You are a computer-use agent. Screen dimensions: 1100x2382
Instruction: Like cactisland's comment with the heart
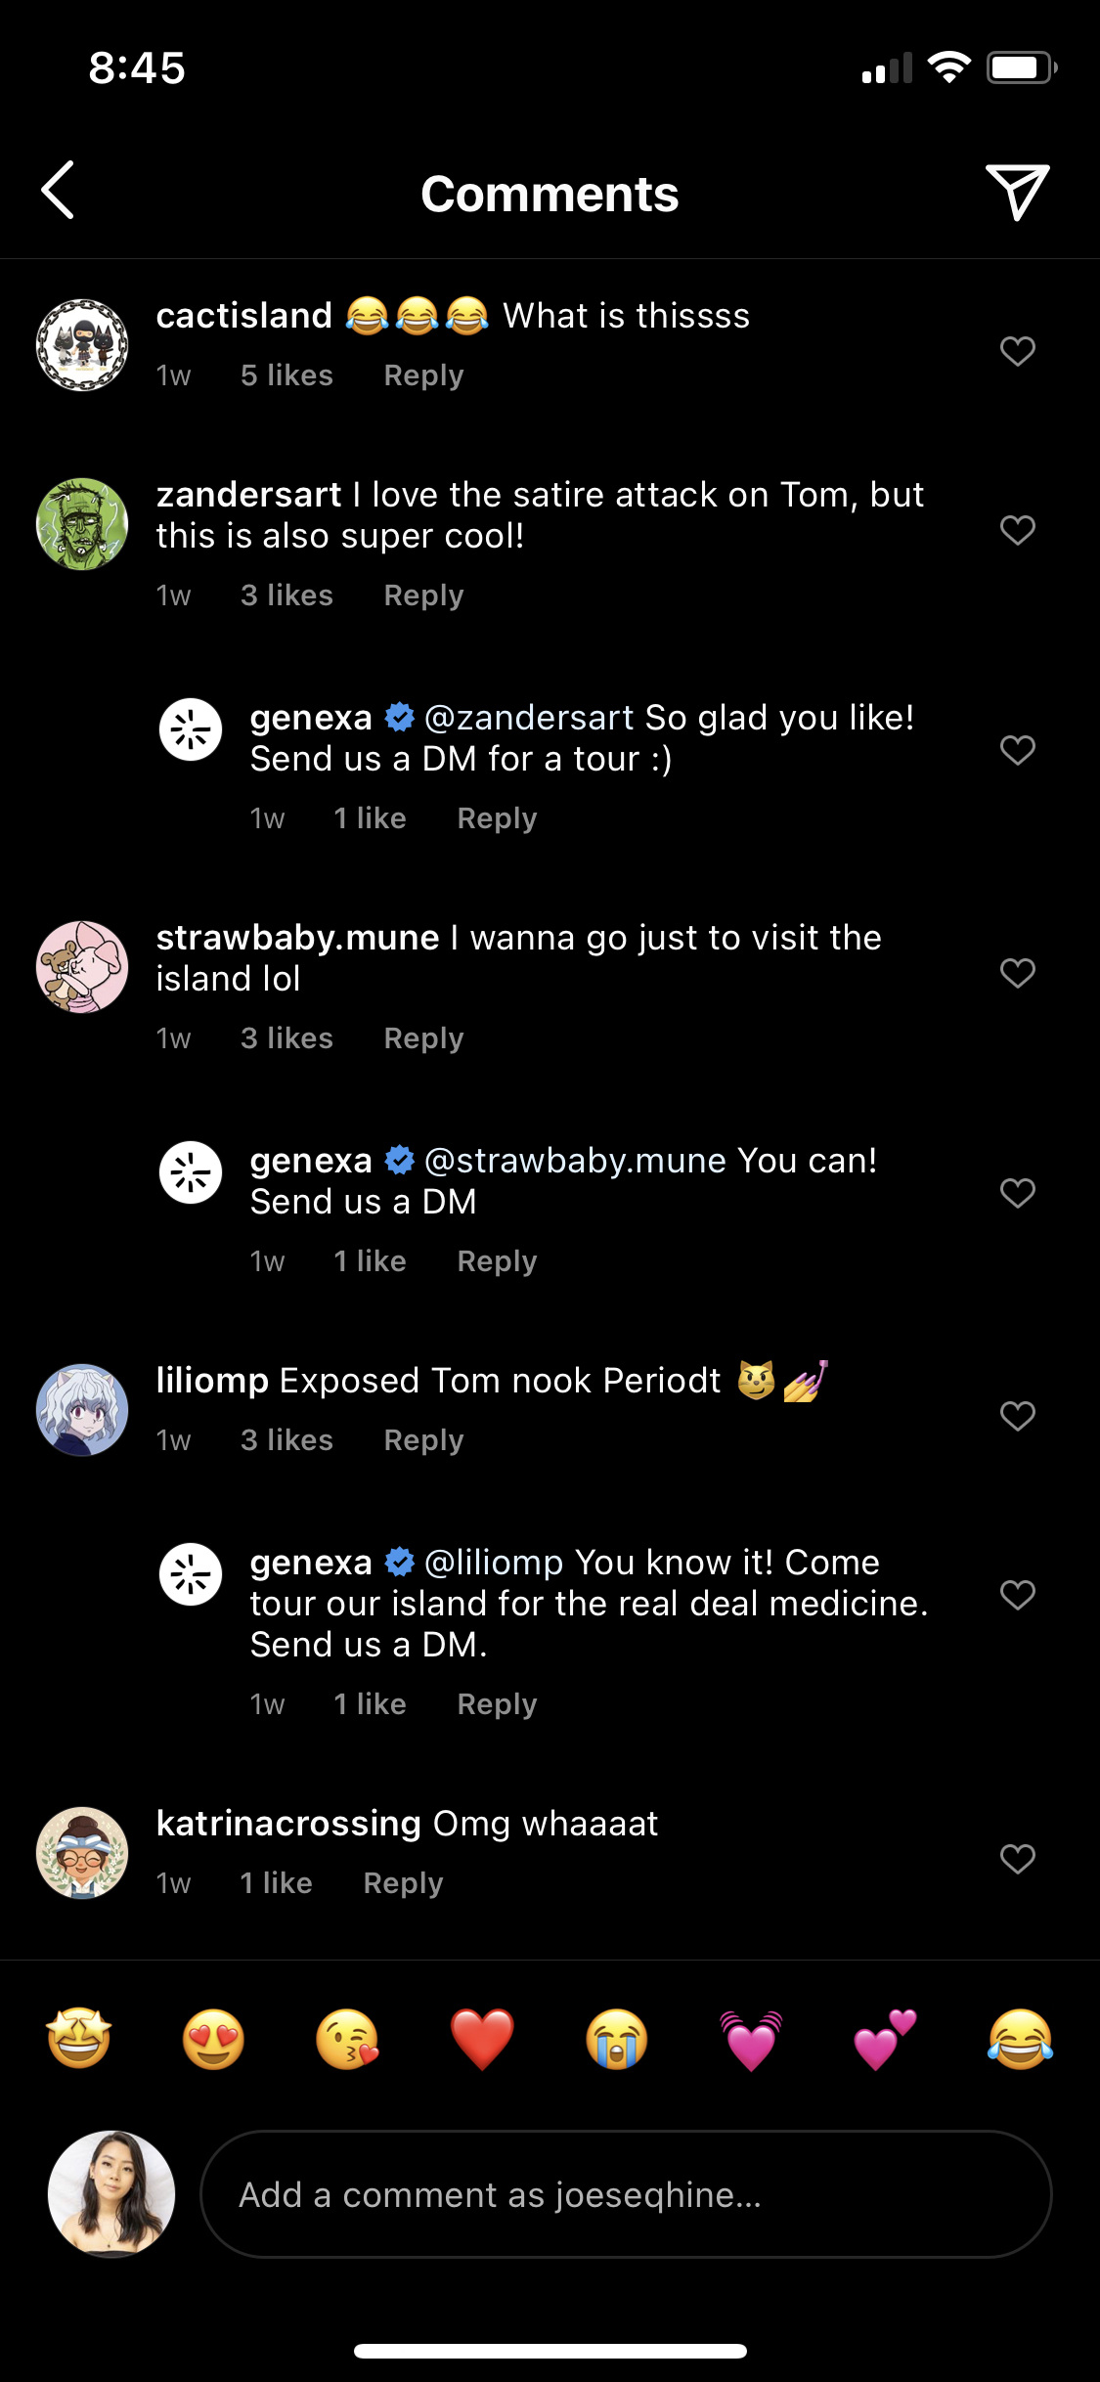tap(1017, 351)
